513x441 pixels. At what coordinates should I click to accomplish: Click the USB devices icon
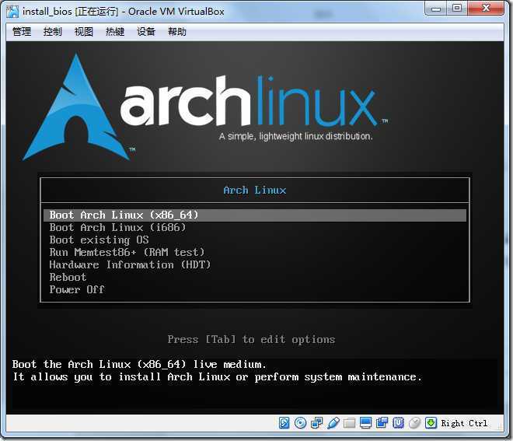coord(333,423)
